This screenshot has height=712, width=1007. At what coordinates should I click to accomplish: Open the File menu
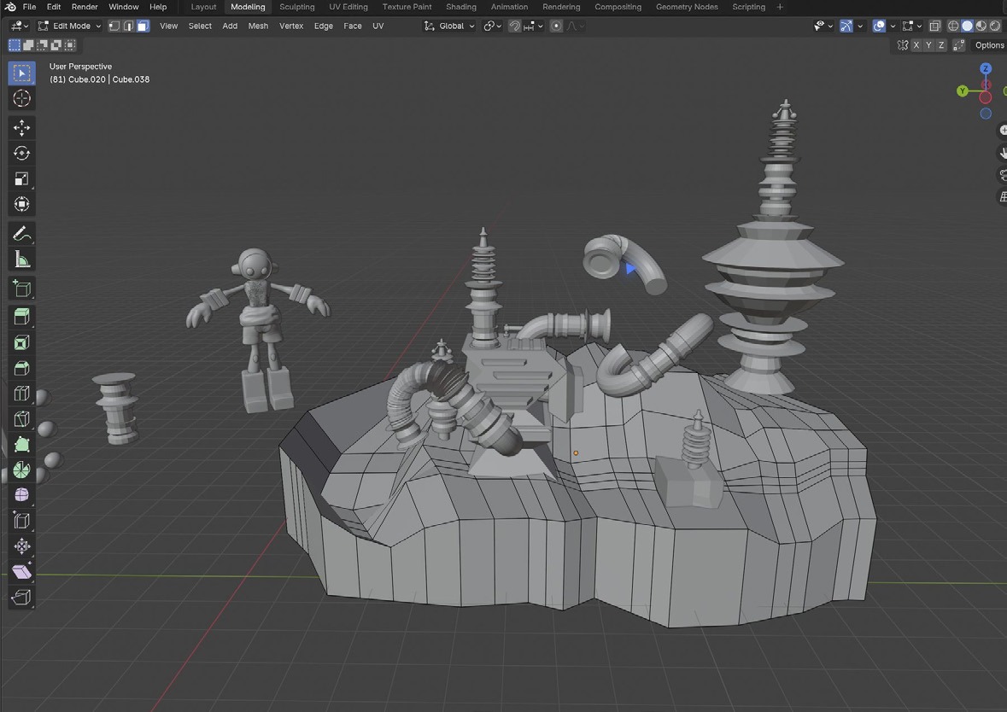[30, 7]
